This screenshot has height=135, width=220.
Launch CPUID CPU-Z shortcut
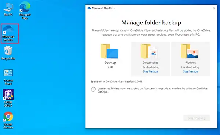coord(8,98)
